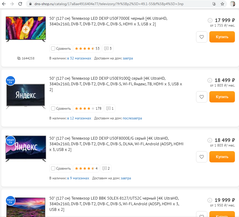The image size is (239, 217).
Task: Go back with browser back arrow
Action: click(x=4, y=4)
